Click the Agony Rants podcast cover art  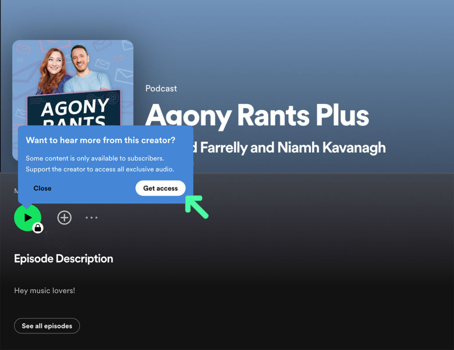pos(73,83)
